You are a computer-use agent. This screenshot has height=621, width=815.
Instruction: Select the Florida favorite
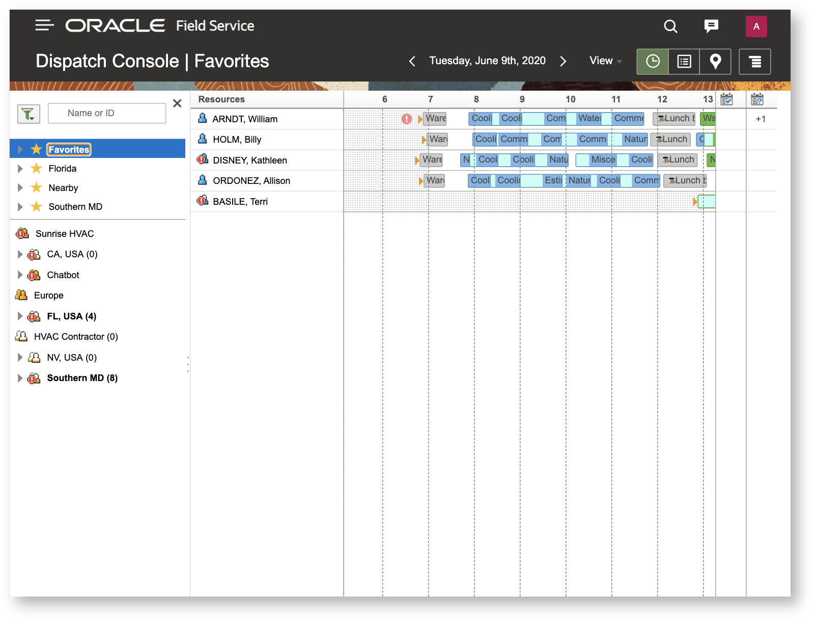click(63, 169)
